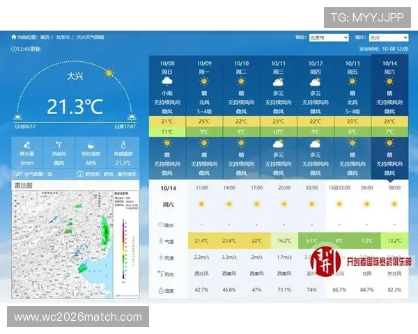Screen dimensions: 418x334
Task: Click the 降水量 rainfall icon tile
Action: pos(26,152)
